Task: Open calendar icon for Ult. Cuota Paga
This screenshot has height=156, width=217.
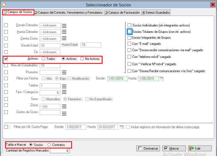Action: [x=121, y=127]
